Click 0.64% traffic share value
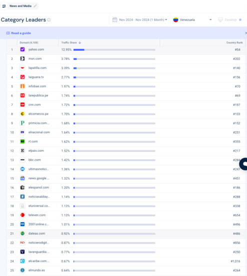 [x=65, y=271]
